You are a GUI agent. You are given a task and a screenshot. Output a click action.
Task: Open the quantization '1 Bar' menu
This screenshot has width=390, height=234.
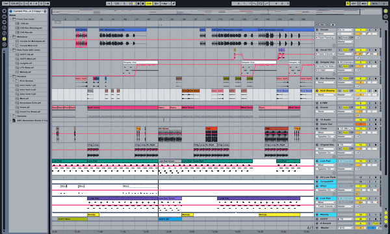tap(166, 4)
